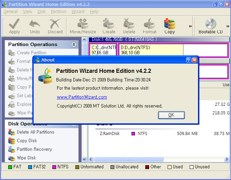Screen dimensions: 231x180
Task: Click the About dialog help question button
Action: tap(189, 60)
